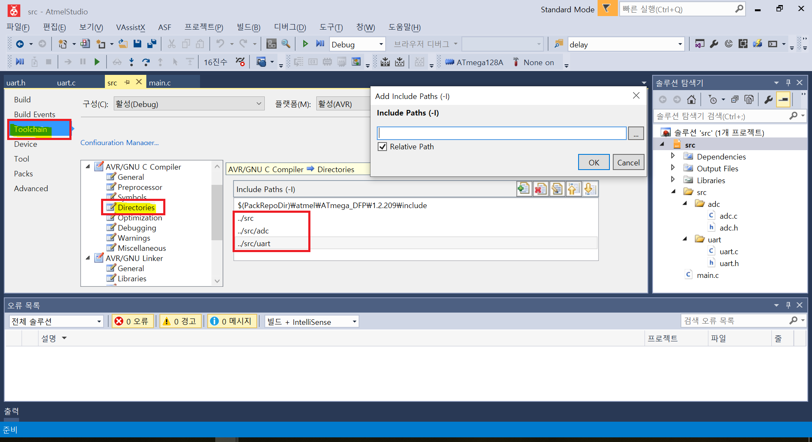Image resolution: width=812 pixels, height=442 pixels.
Task: Switch to the main.c tab
Action: 160,82
